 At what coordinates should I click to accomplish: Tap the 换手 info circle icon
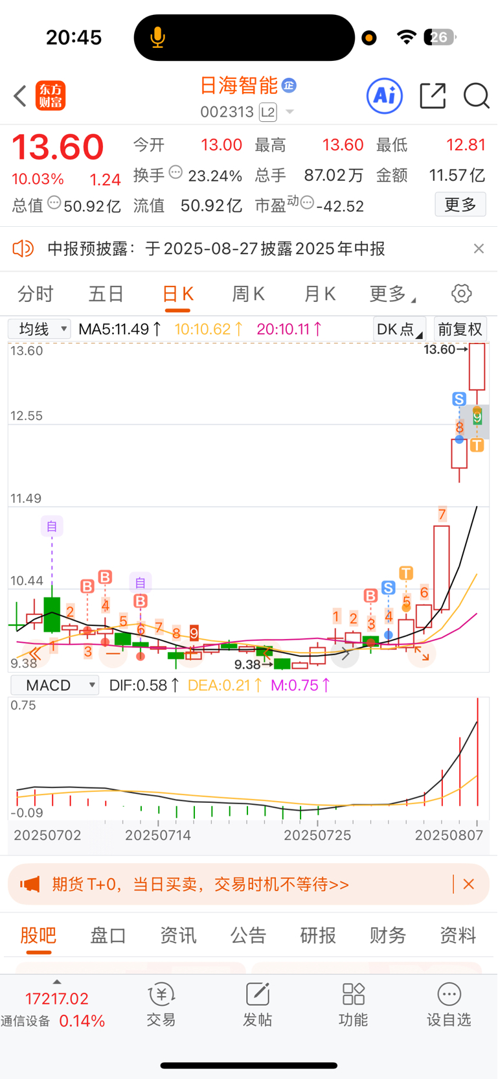pyautogui.click(x=175, y=172)
